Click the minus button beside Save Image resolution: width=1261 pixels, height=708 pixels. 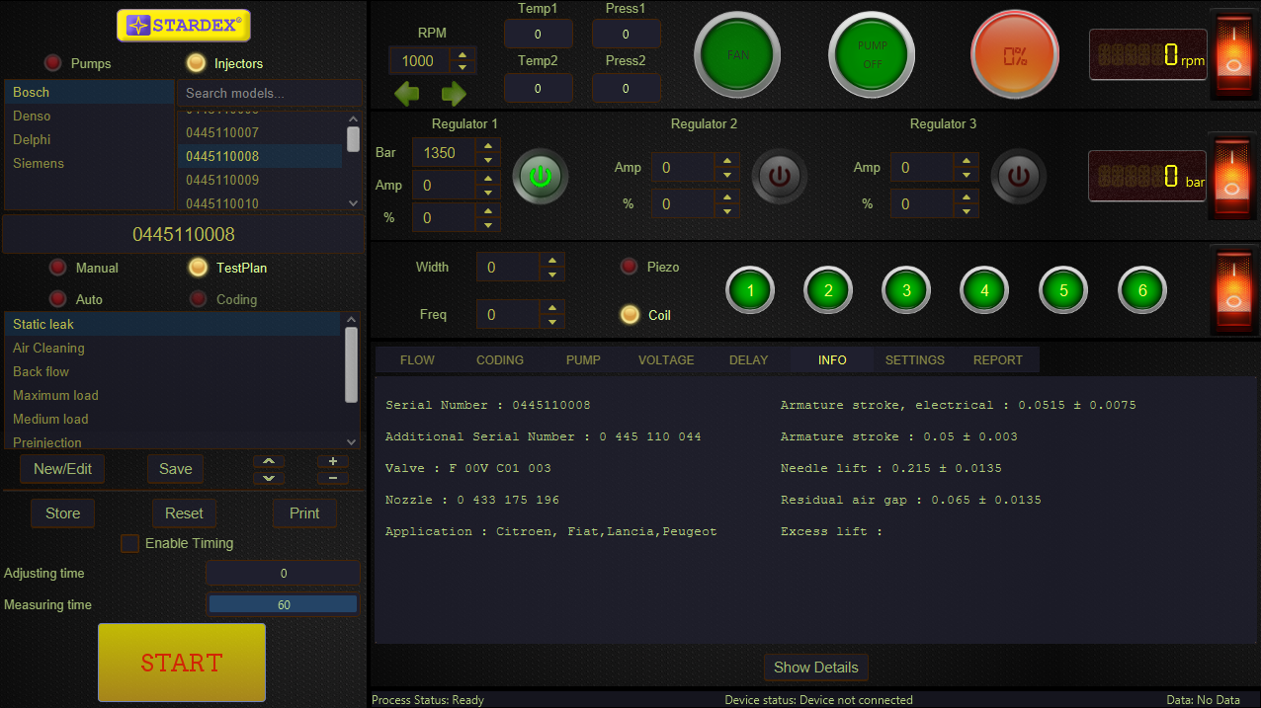pyautogui.click(x=332, y=478)
